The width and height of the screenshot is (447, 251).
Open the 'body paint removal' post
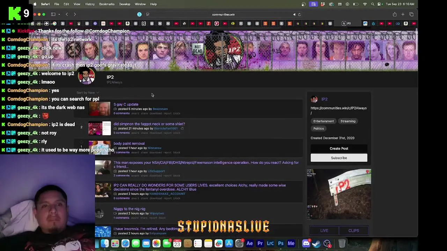pos(129,143)
